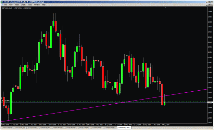Switch to the USDCADm,M5 chart tab
Viewport: 214px width, 130px height.
tap(84, 128)
